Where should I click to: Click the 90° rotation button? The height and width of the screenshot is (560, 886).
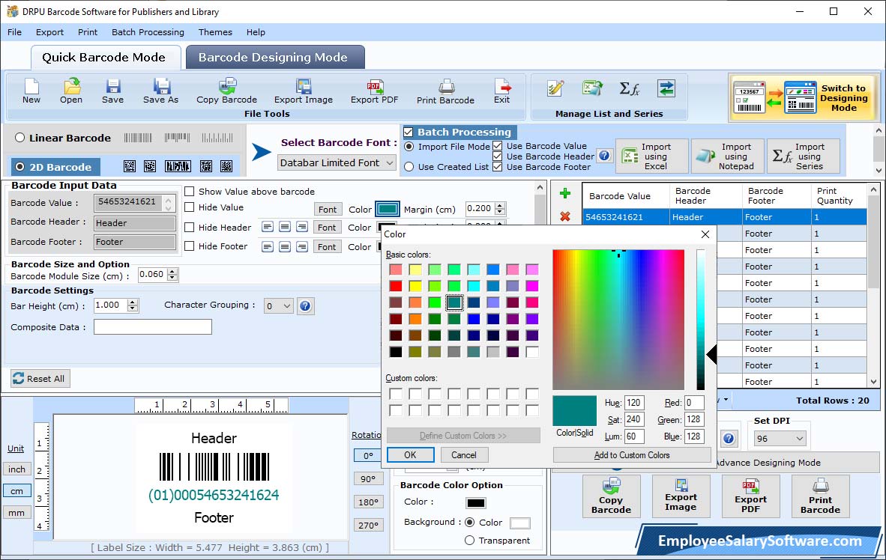coord(368,478)
